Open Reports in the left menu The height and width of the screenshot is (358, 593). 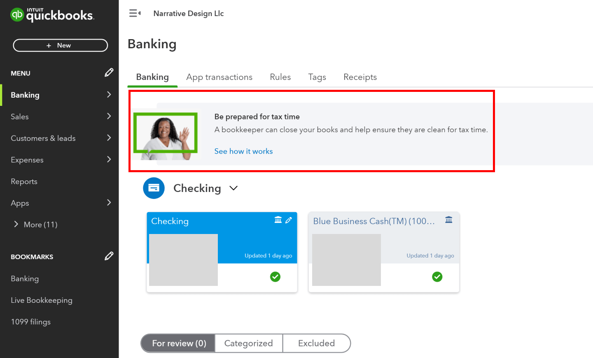point(24,182)
